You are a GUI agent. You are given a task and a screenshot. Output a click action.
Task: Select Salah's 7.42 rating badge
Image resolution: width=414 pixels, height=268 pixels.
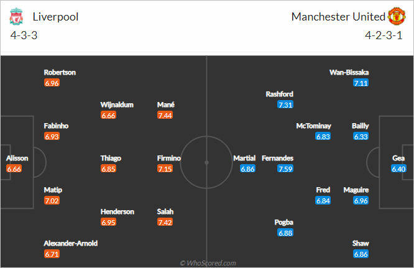pos(165,223)
